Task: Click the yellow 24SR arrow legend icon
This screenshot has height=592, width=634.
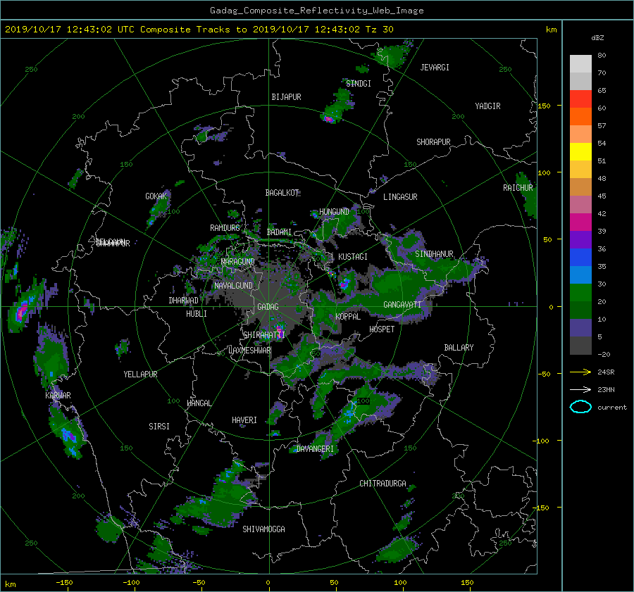Action: [580, 372]
